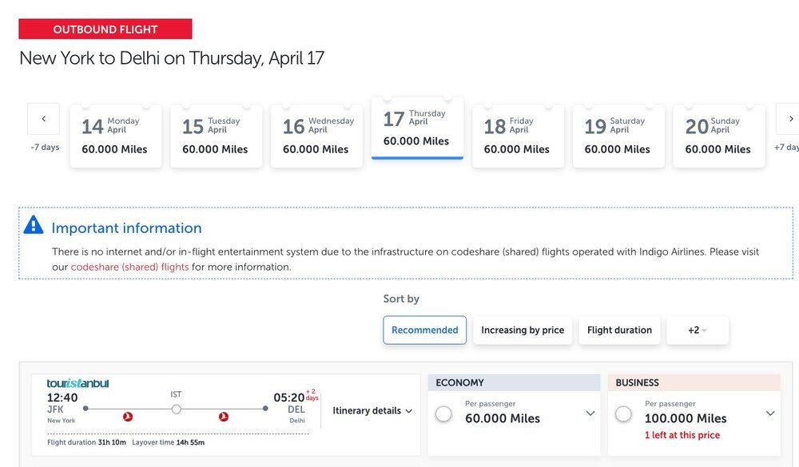Expand the Business fare chevron
The width and height of the screenshot is (799, 467).
coord(770,414)
